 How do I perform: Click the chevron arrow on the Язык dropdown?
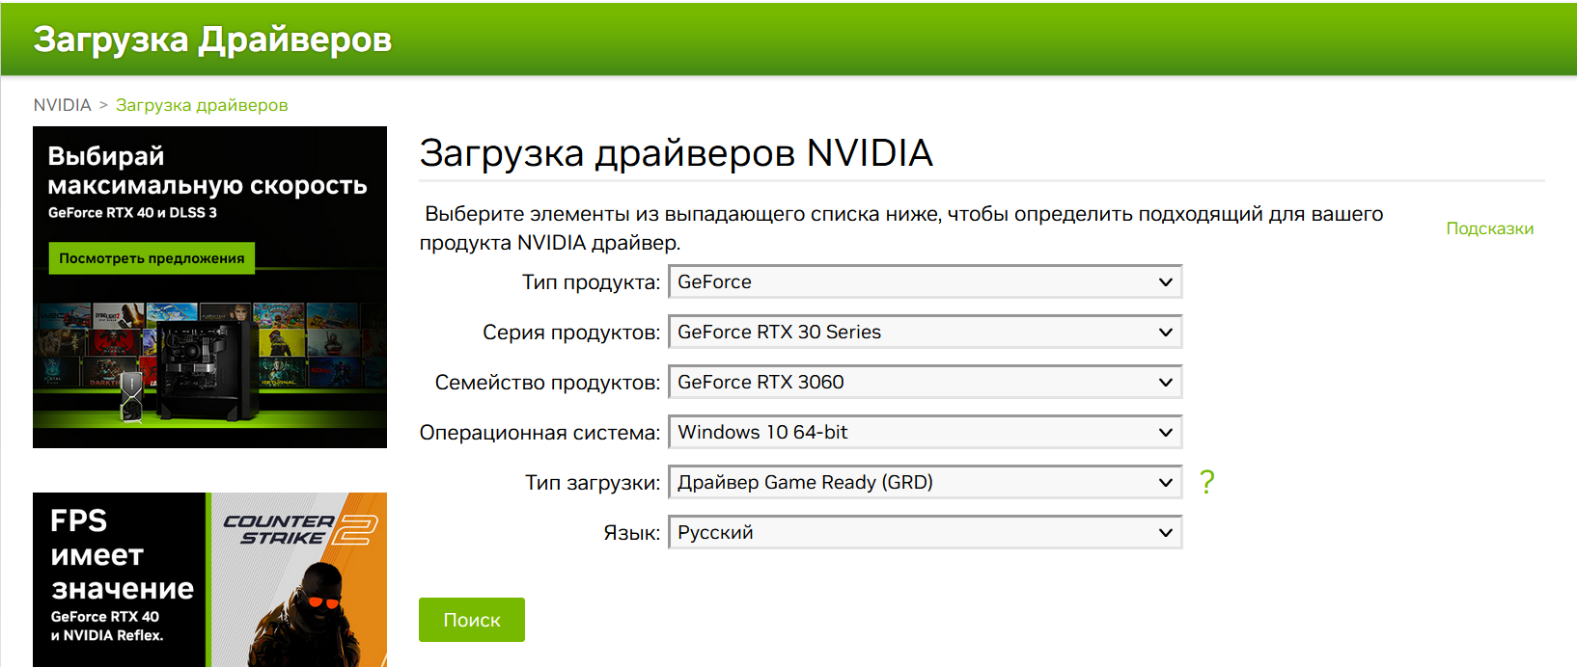[1166, 533]
